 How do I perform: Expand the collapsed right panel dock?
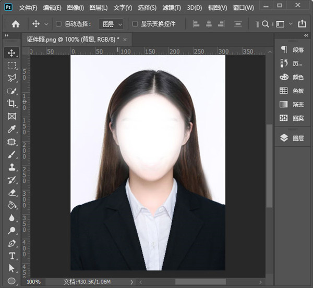(x=305, y=35)
